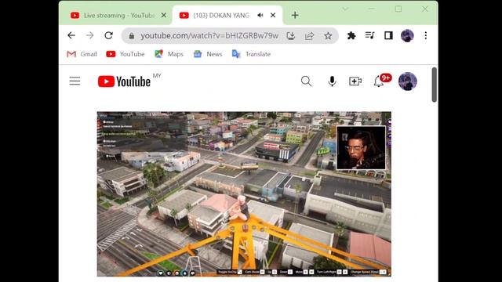Close the Live streaming tab
This screenshot has height=282, width=502.
pos(164,16)
